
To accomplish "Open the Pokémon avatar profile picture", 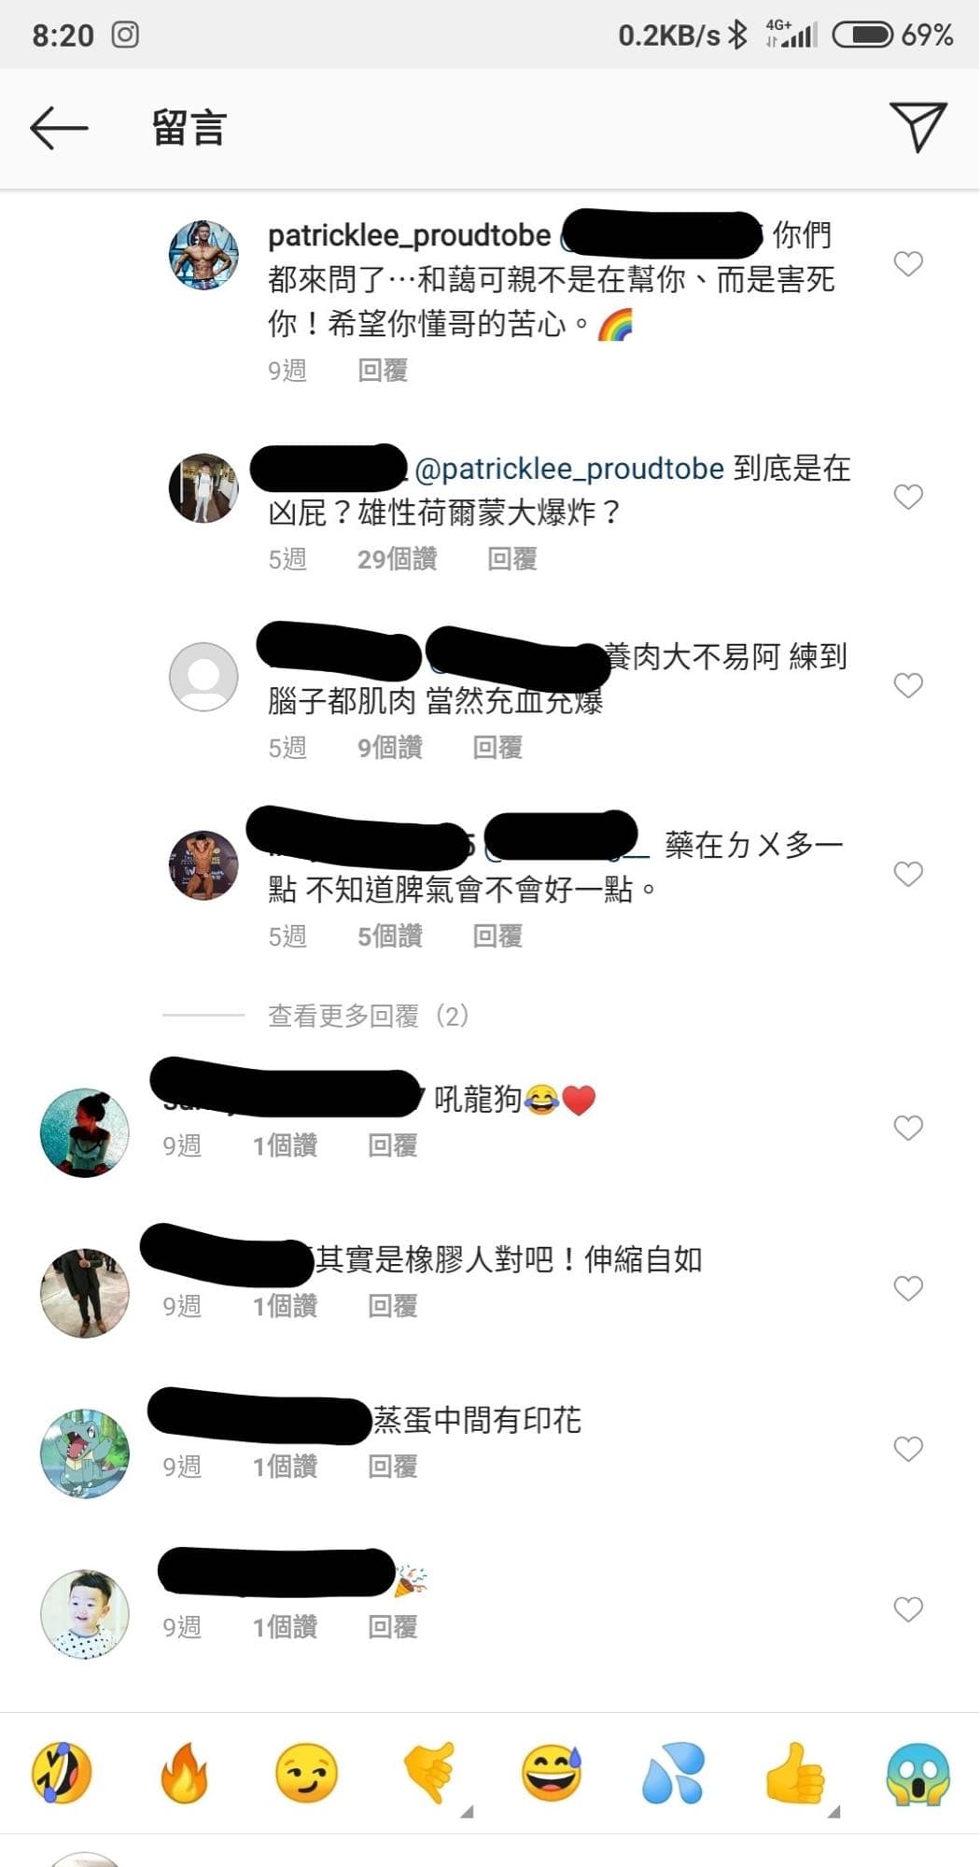I will click(x=85, y=1453).
